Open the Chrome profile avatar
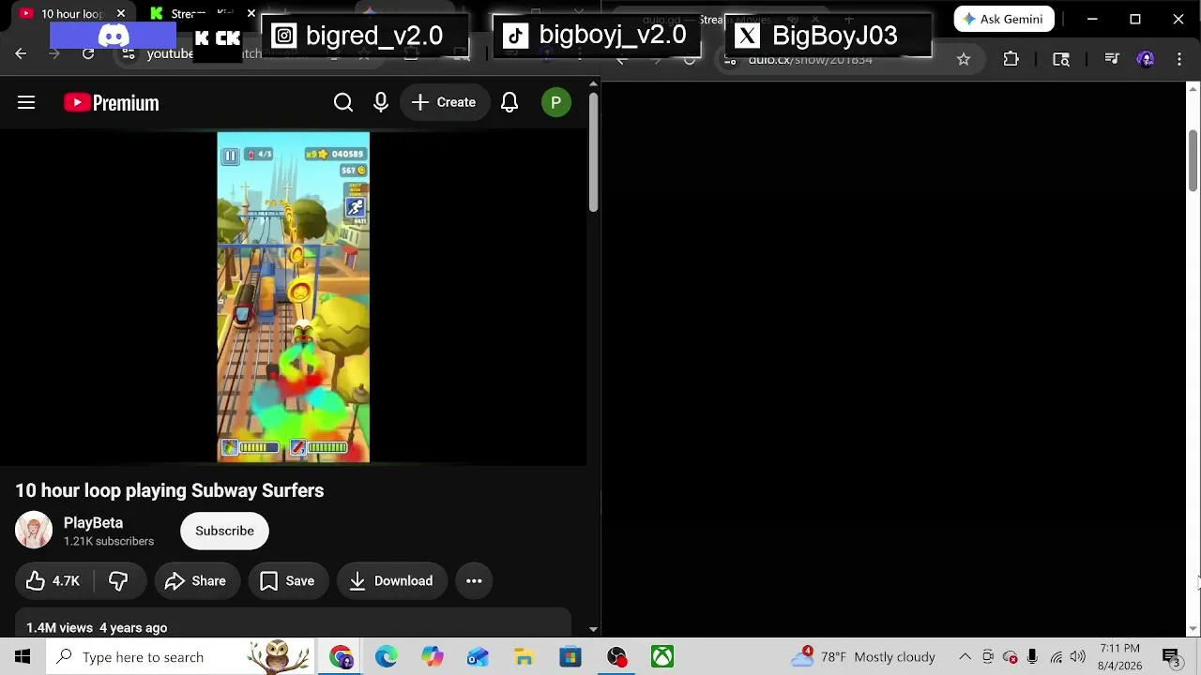 (1146, 59)
